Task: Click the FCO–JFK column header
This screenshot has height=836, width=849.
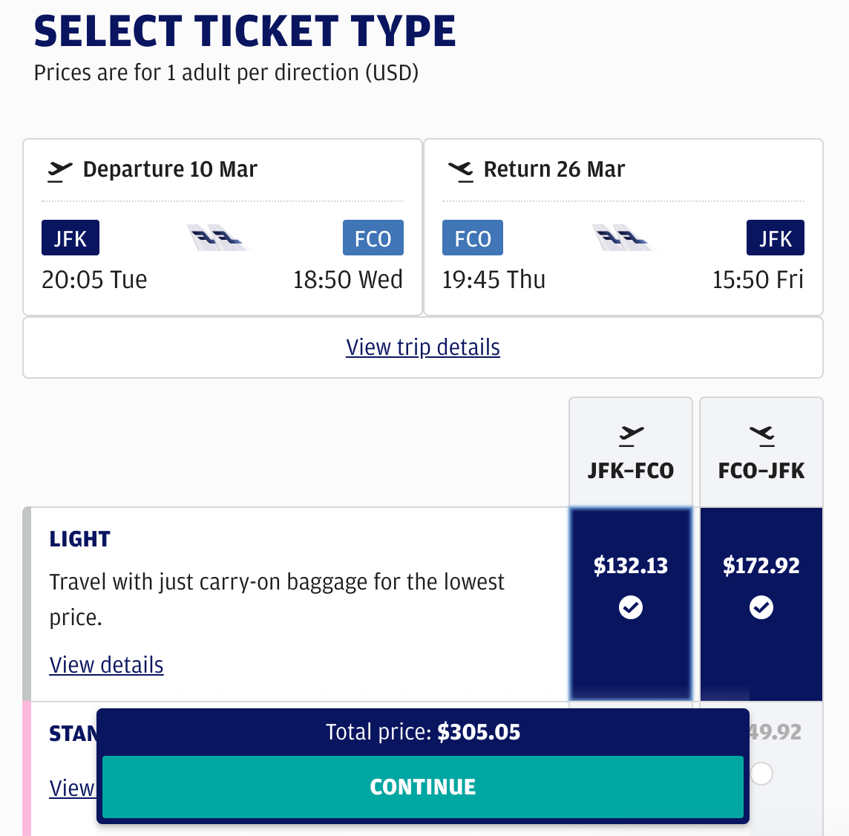Action: [x=761, y=470]
